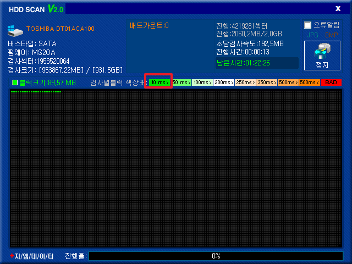The height and width of the screenshot is (264, 352).
Task: Click the 진행:4219281섹터 progress text
Action: (x=242, y=26)
